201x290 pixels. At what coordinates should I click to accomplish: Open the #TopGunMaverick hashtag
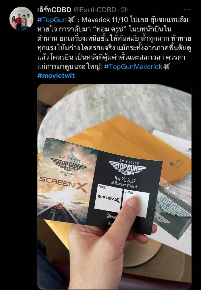tap(133, 67)
